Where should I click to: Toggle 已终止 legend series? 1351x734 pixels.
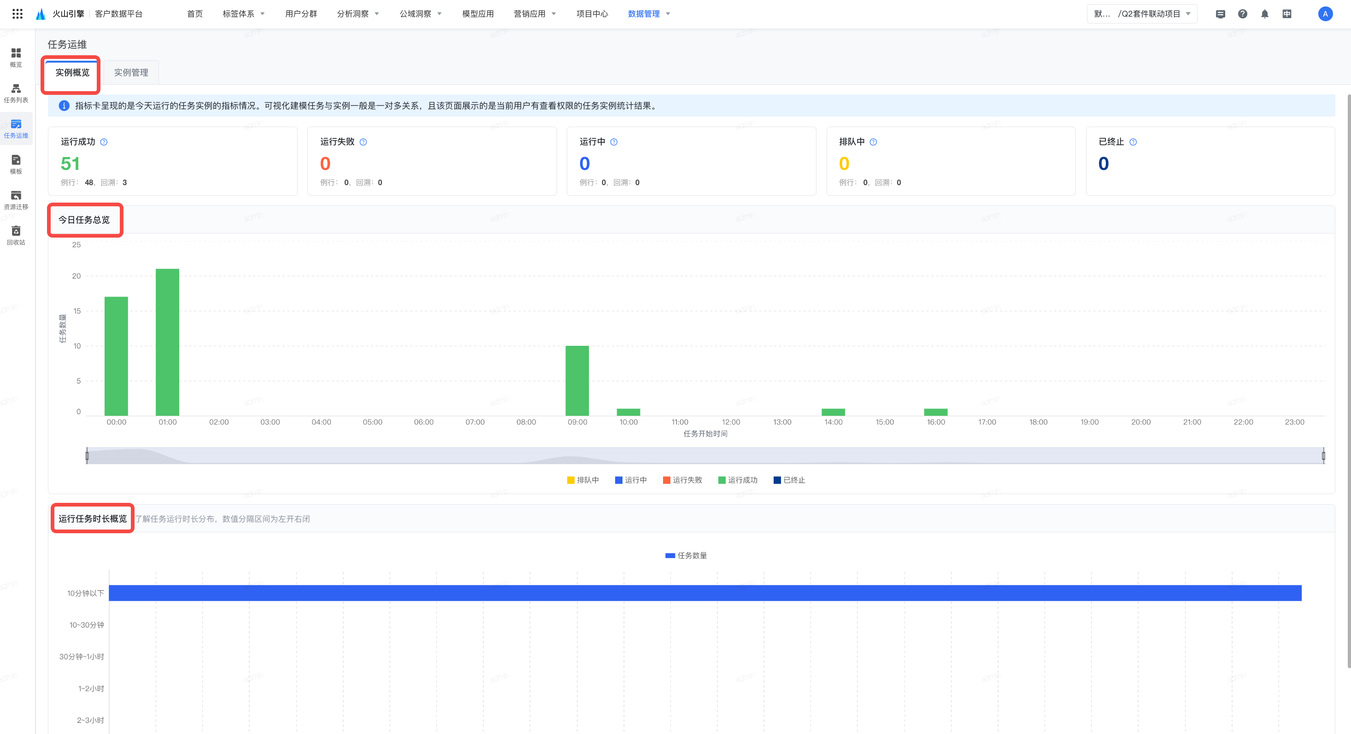coord(789,480)
